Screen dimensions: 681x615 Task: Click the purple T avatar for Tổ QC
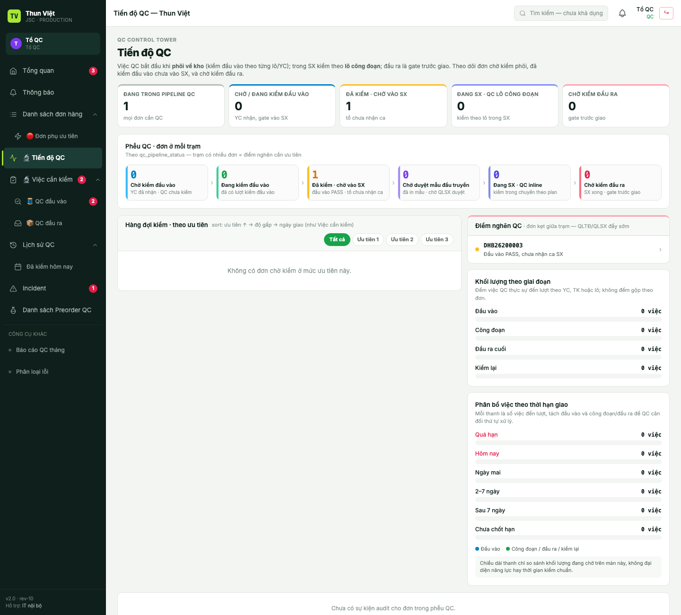coord(16,44)
